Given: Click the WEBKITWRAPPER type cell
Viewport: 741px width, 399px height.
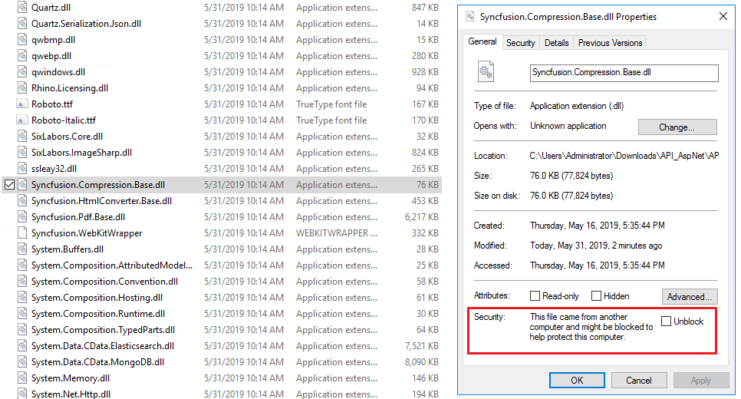Looking at the screenshot, I should point(337,233).
